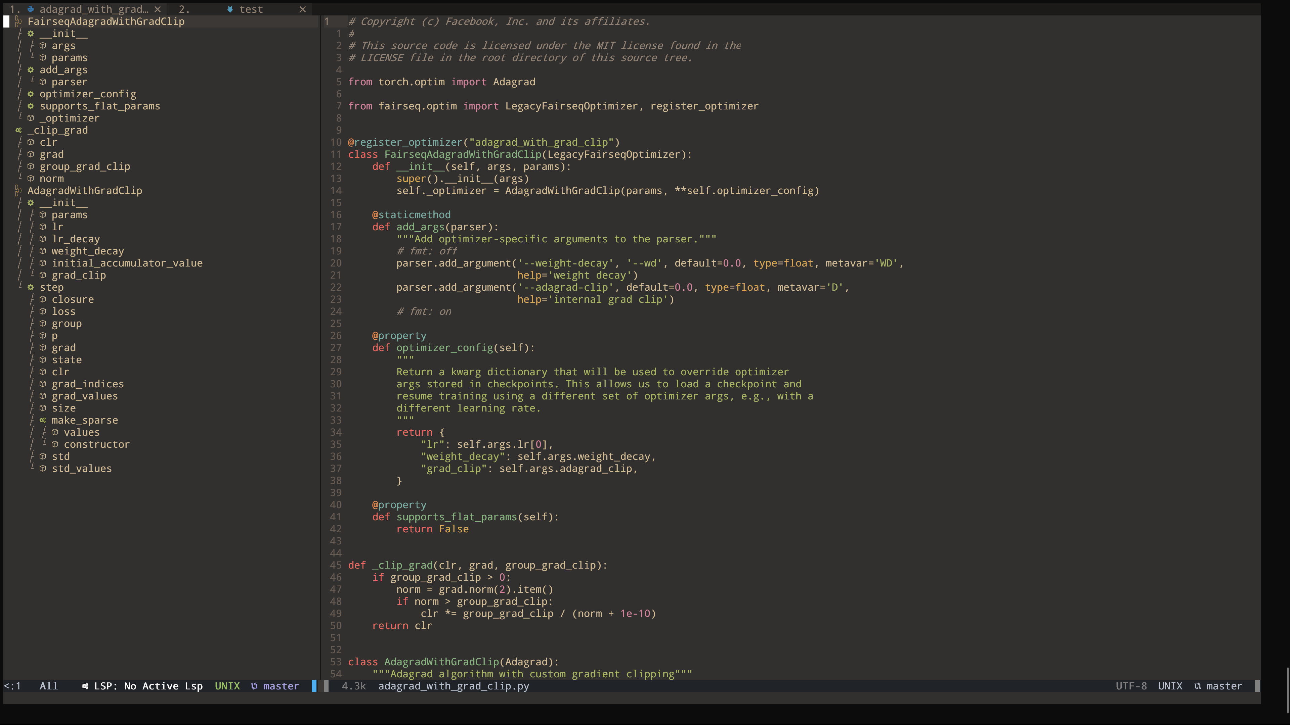
Task: Click the method icon next to optimizer_config
Action: click(x=31, y=94)
